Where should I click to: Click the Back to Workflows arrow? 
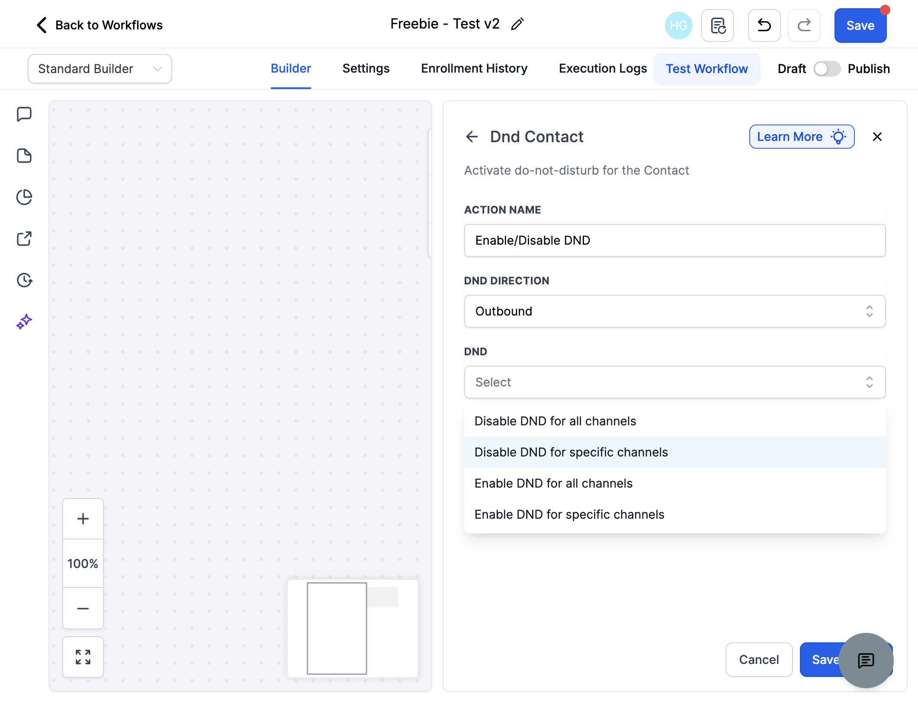tap(42, 25)
